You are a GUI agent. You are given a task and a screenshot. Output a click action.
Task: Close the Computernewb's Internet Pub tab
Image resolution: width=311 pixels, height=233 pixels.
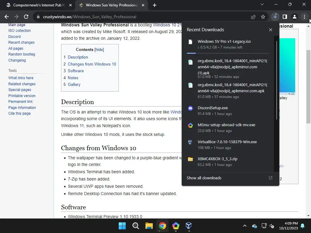coord(70,5)
